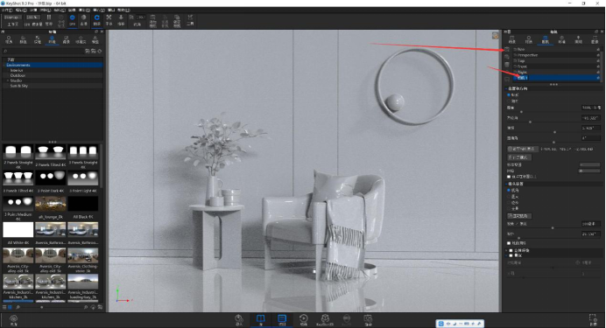Select the Orthographic lens radio button
The image size is (606, 328).
(x=509, y=197)
